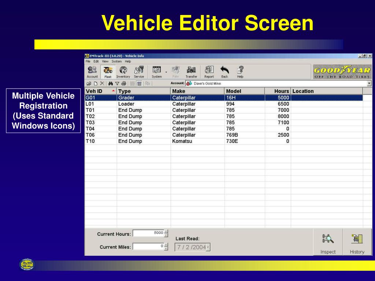Click the open folder icon
Image resolution: width=375 pixels, height=281 pixels.
click(x=89, y=83)
